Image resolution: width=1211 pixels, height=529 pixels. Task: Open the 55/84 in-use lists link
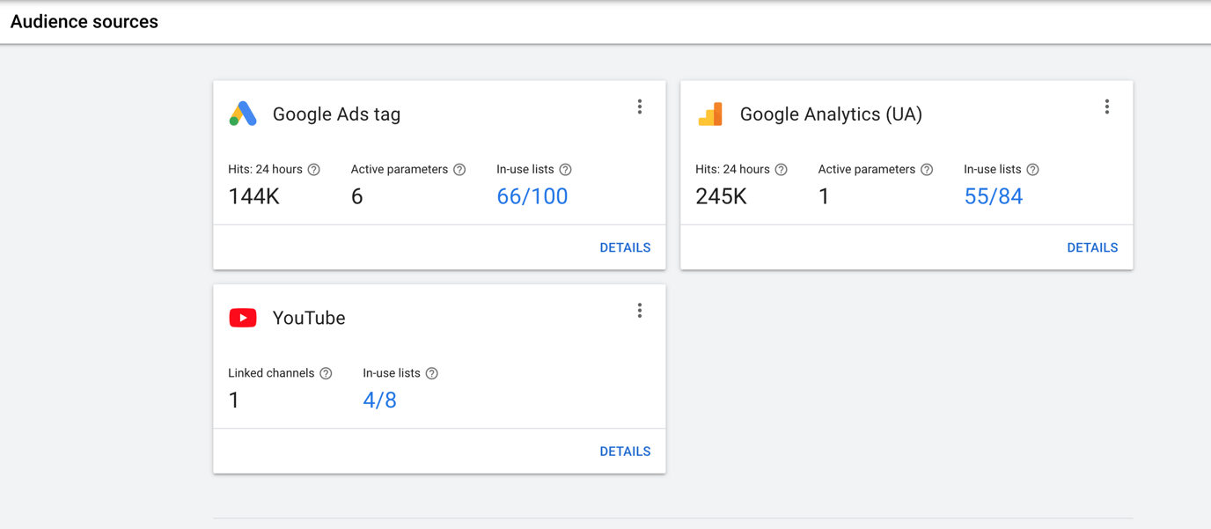pyautogui.click(x=994, y=196)
